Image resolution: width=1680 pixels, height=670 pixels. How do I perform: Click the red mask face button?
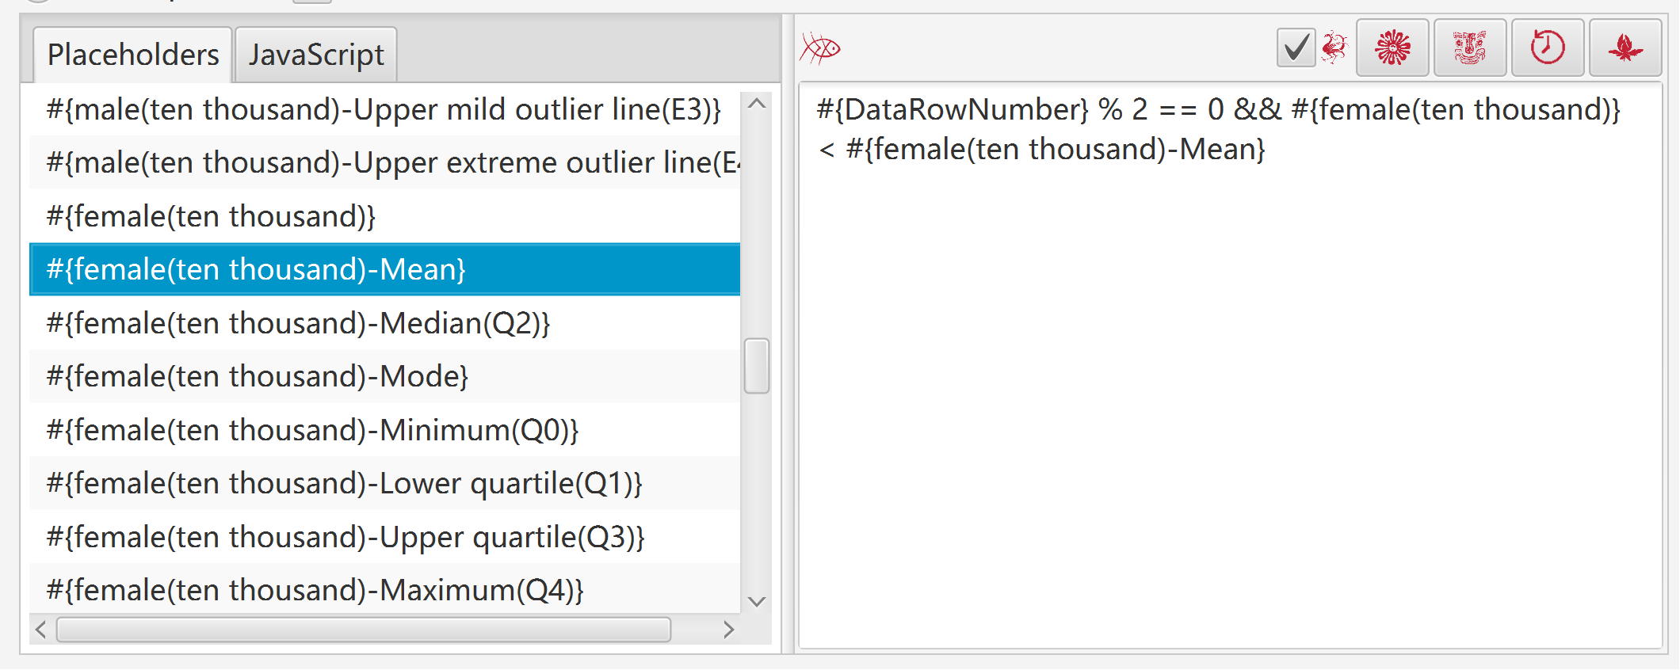pyautogui.click(x=1470, y=48)
